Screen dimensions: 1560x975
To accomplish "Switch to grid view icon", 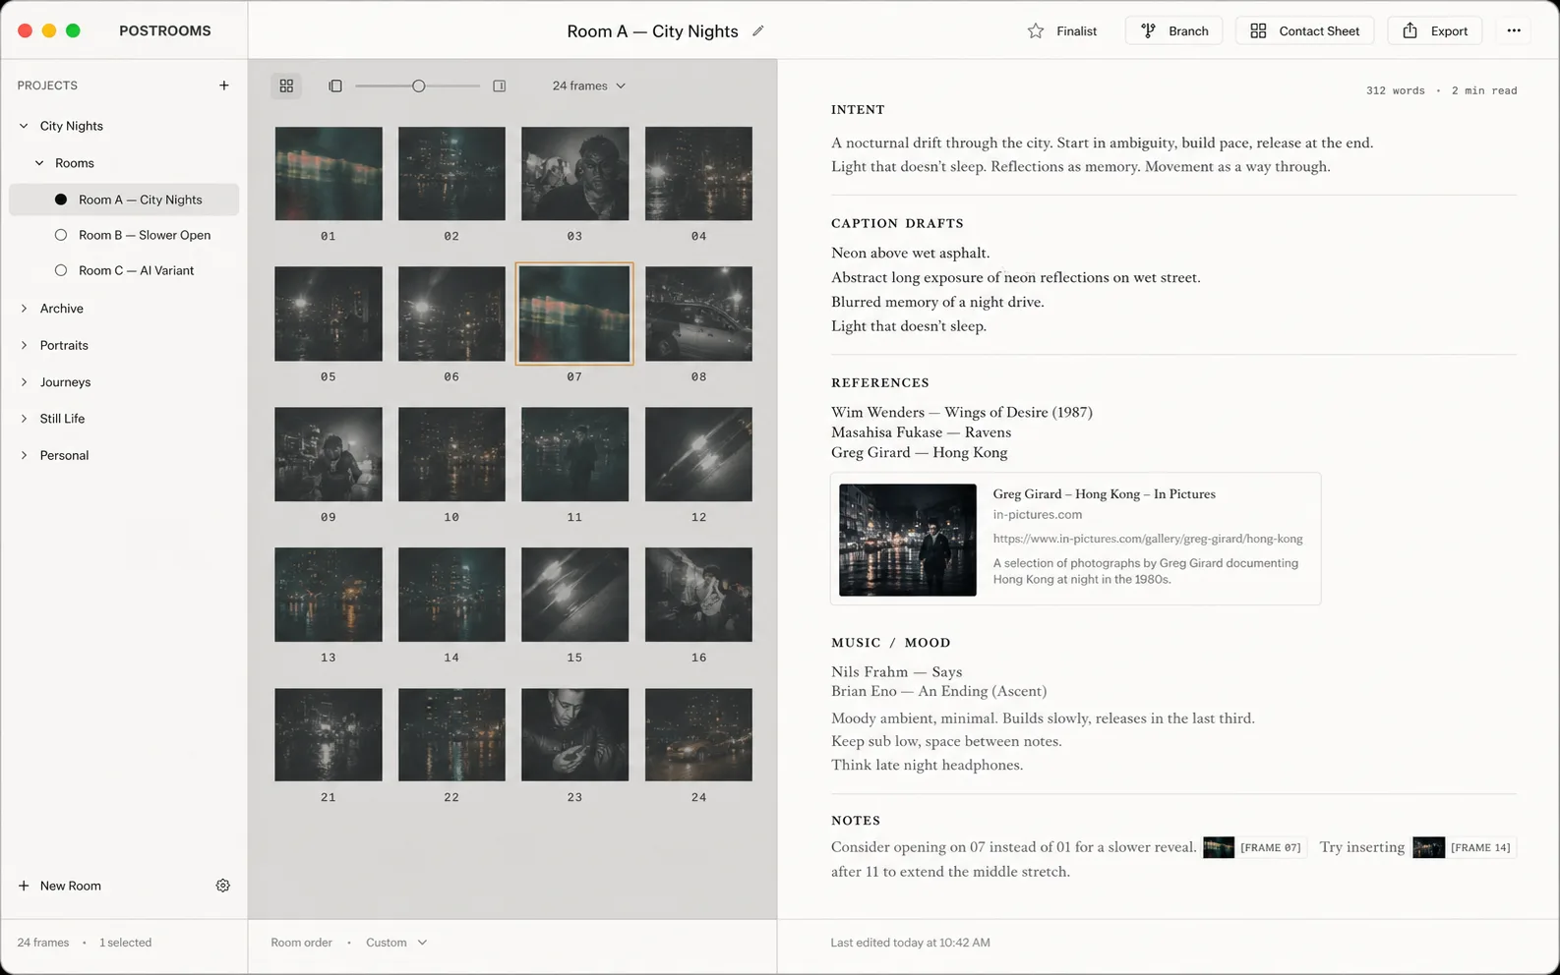I will point(286,86).
